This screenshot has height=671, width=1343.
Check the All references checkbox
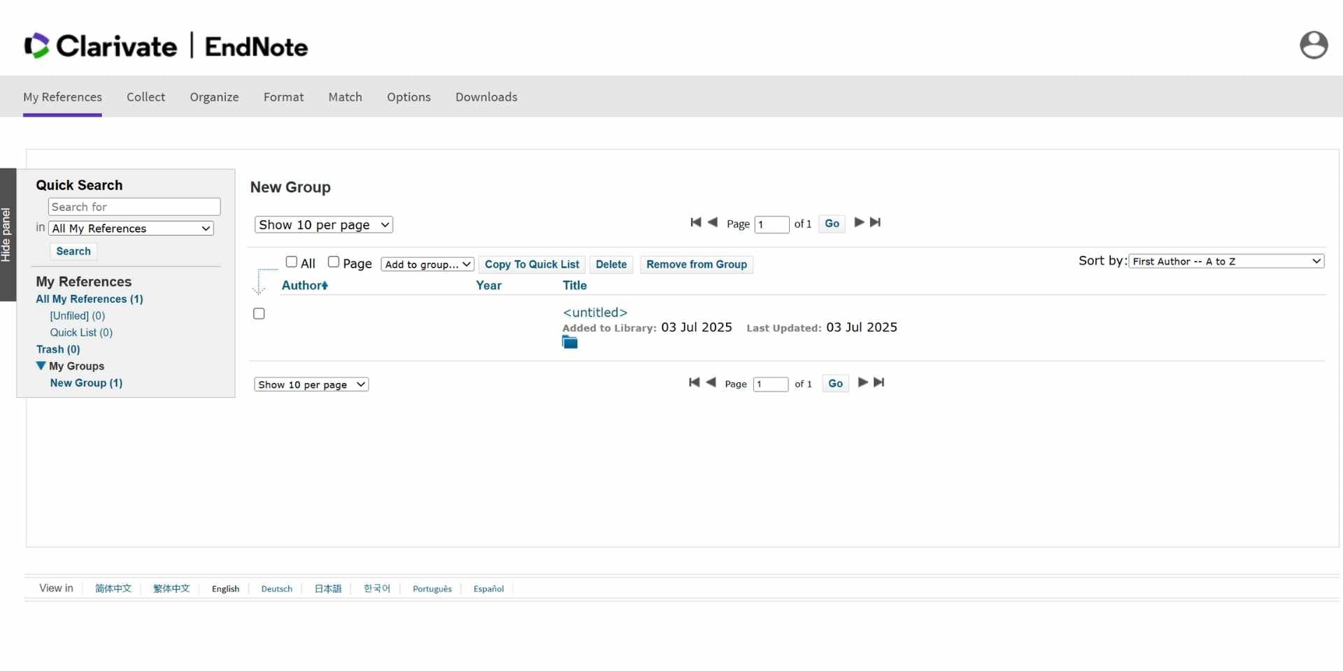click(292, 262)
